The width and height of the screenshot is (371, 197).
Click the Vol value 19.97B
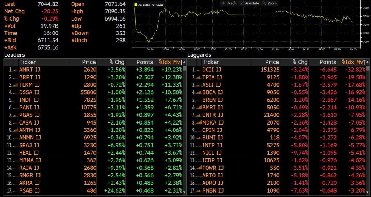point(49,26)
